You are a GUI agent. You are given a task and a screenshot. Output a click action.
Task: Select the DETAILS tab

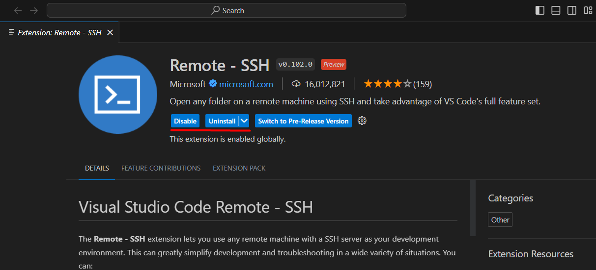point(97,168)
